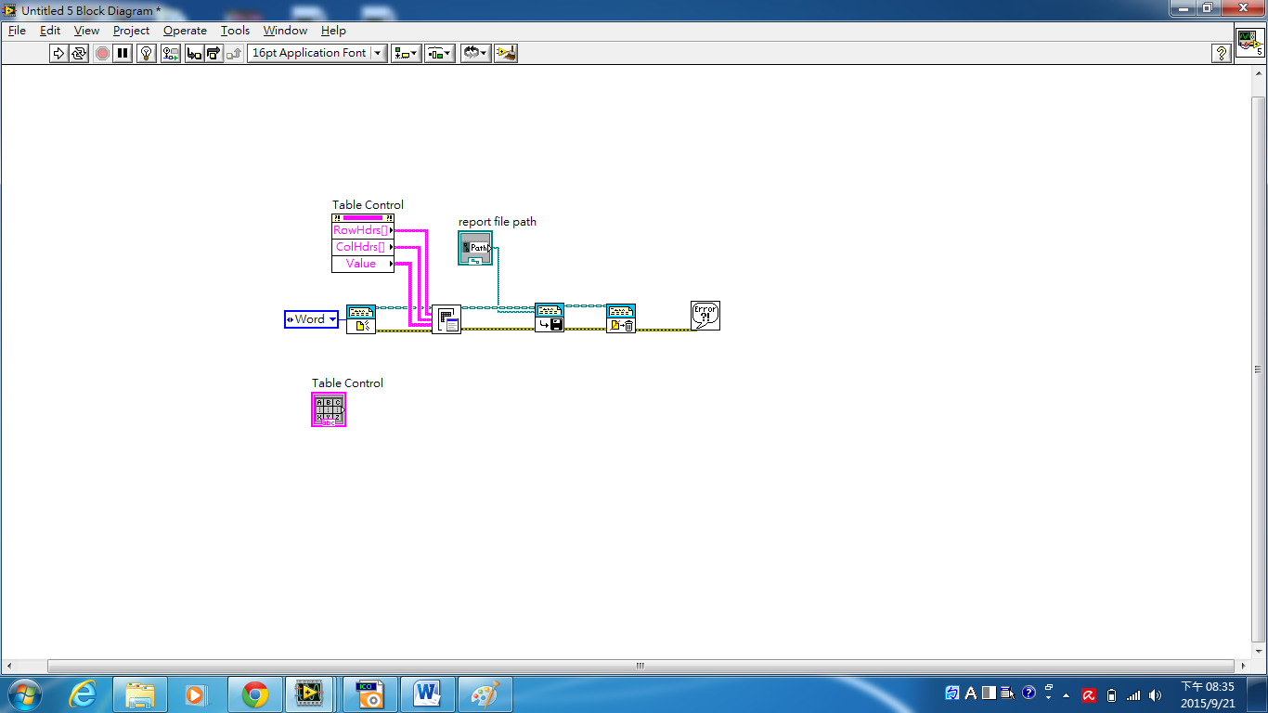Switch to LabVIEW in the taskbar
This screenshot has height=713, width=1268.
tap(311, 694)
